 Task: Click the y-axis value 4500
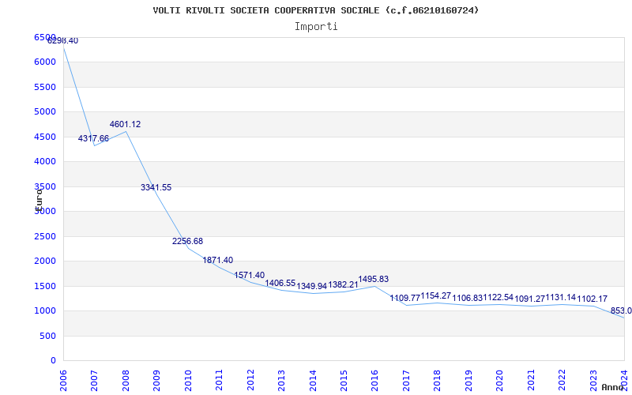point(45,137)
